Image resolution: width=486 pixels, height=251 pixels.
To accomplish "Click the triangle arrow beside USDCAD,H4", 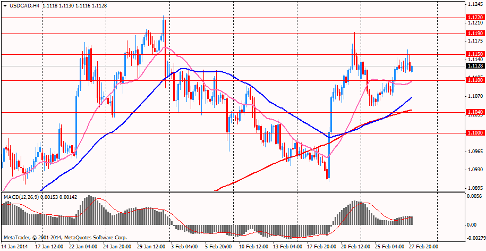I will coord(5,5).
